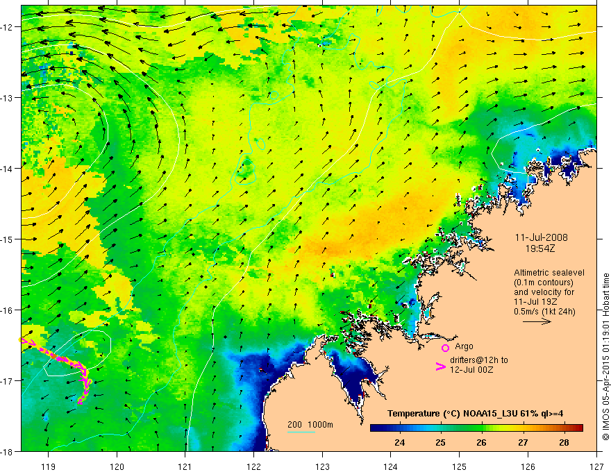Click the velocity scale reference arrow
This screenshot has height=472, width=611.
point(537,321)
